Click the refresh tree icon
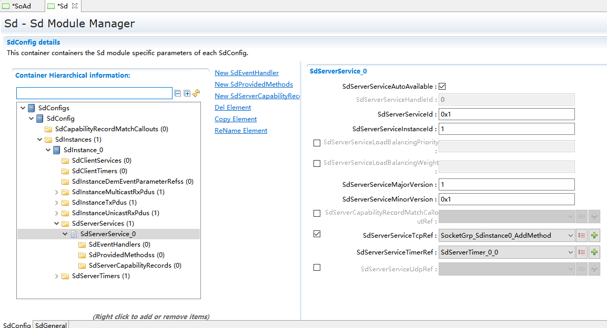Image resolution: width=607 pixels, height=328 pixels. coord(196,93)
